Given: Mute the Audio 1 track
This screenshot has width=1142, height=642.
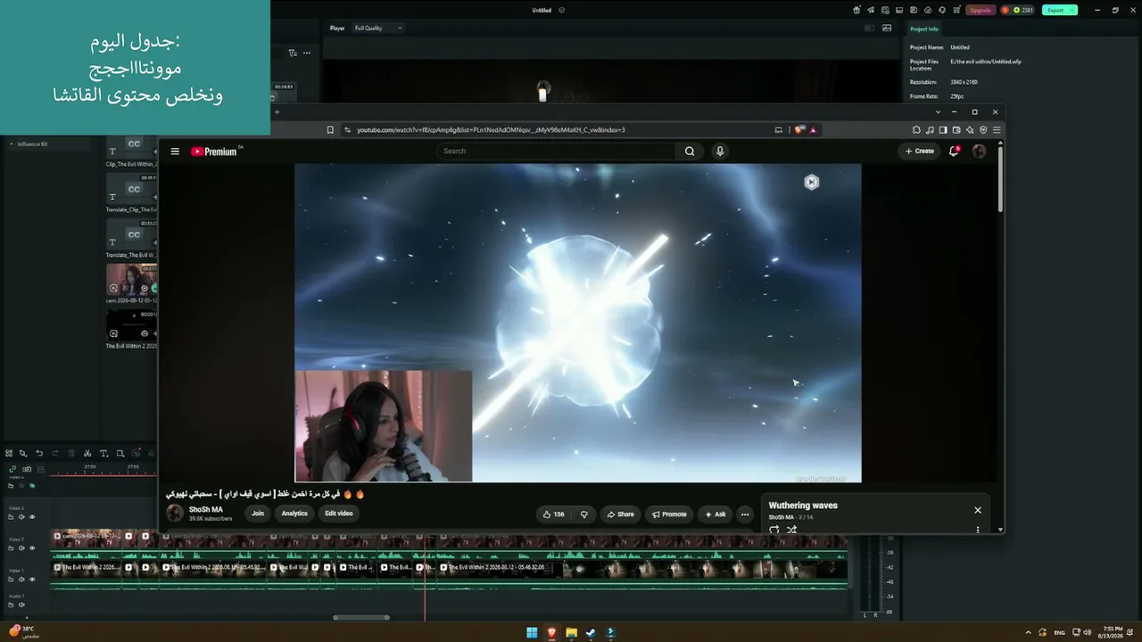Looking at the screenshot, I should click(x=22, y=605).
